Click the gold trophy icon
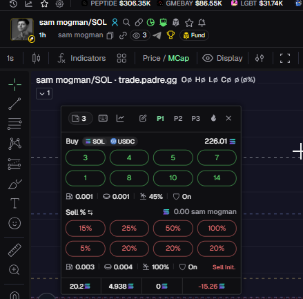Screen dimensions: 303x299 click(170, 35)
